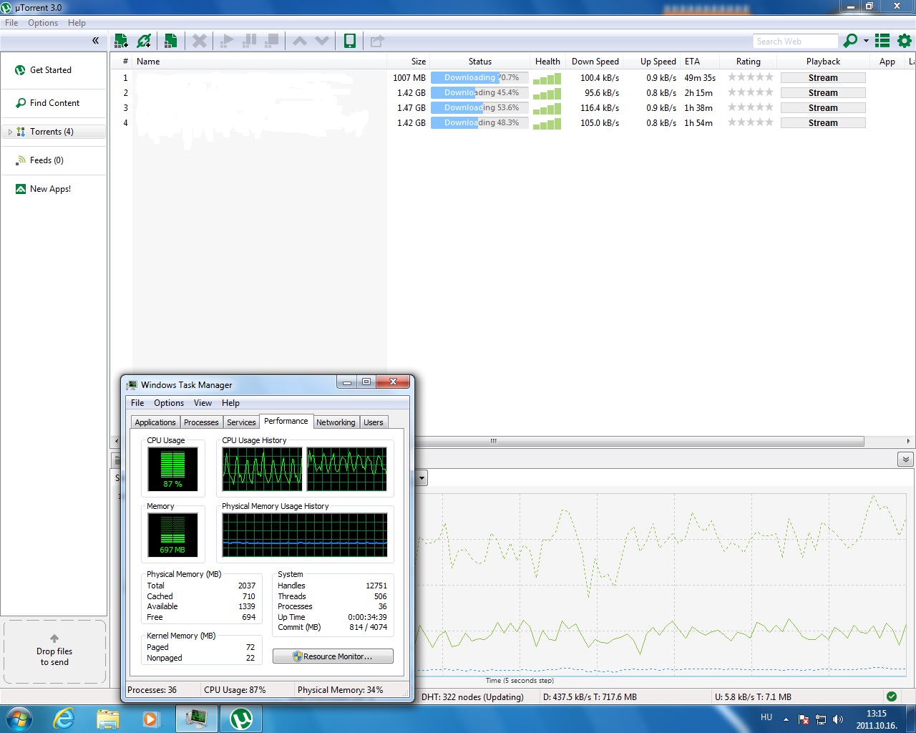This screenshot has height=733, width=916.
Task: Open Networking tab in Task Manager
Action: tap(336, 422)
